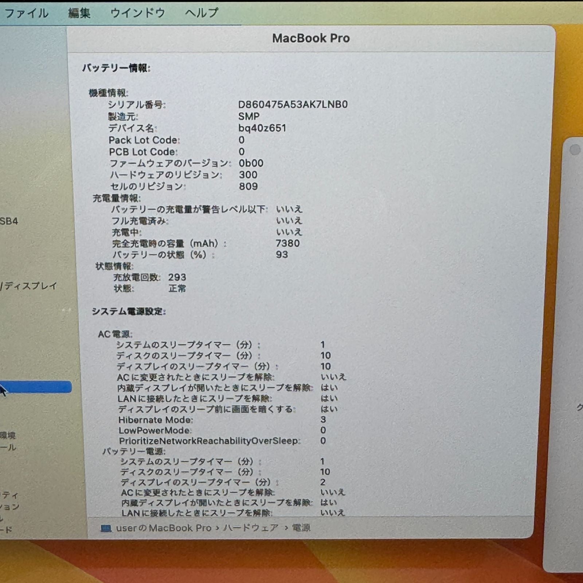The image size is (583, 583).
Task: Click firmware version value '0b00'
Action: (x=251, y=163)
